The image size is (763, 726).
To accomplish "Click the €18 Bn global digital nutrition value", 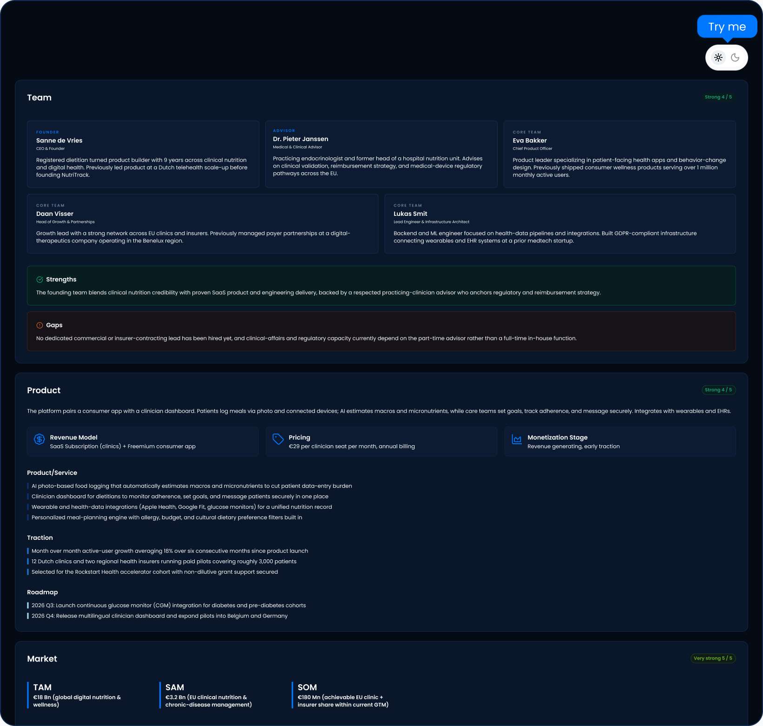I will pos(77,701).
